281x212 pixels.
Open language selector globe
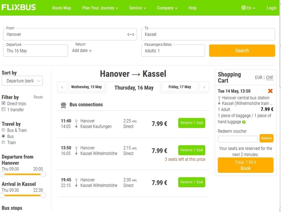[244, 8]
